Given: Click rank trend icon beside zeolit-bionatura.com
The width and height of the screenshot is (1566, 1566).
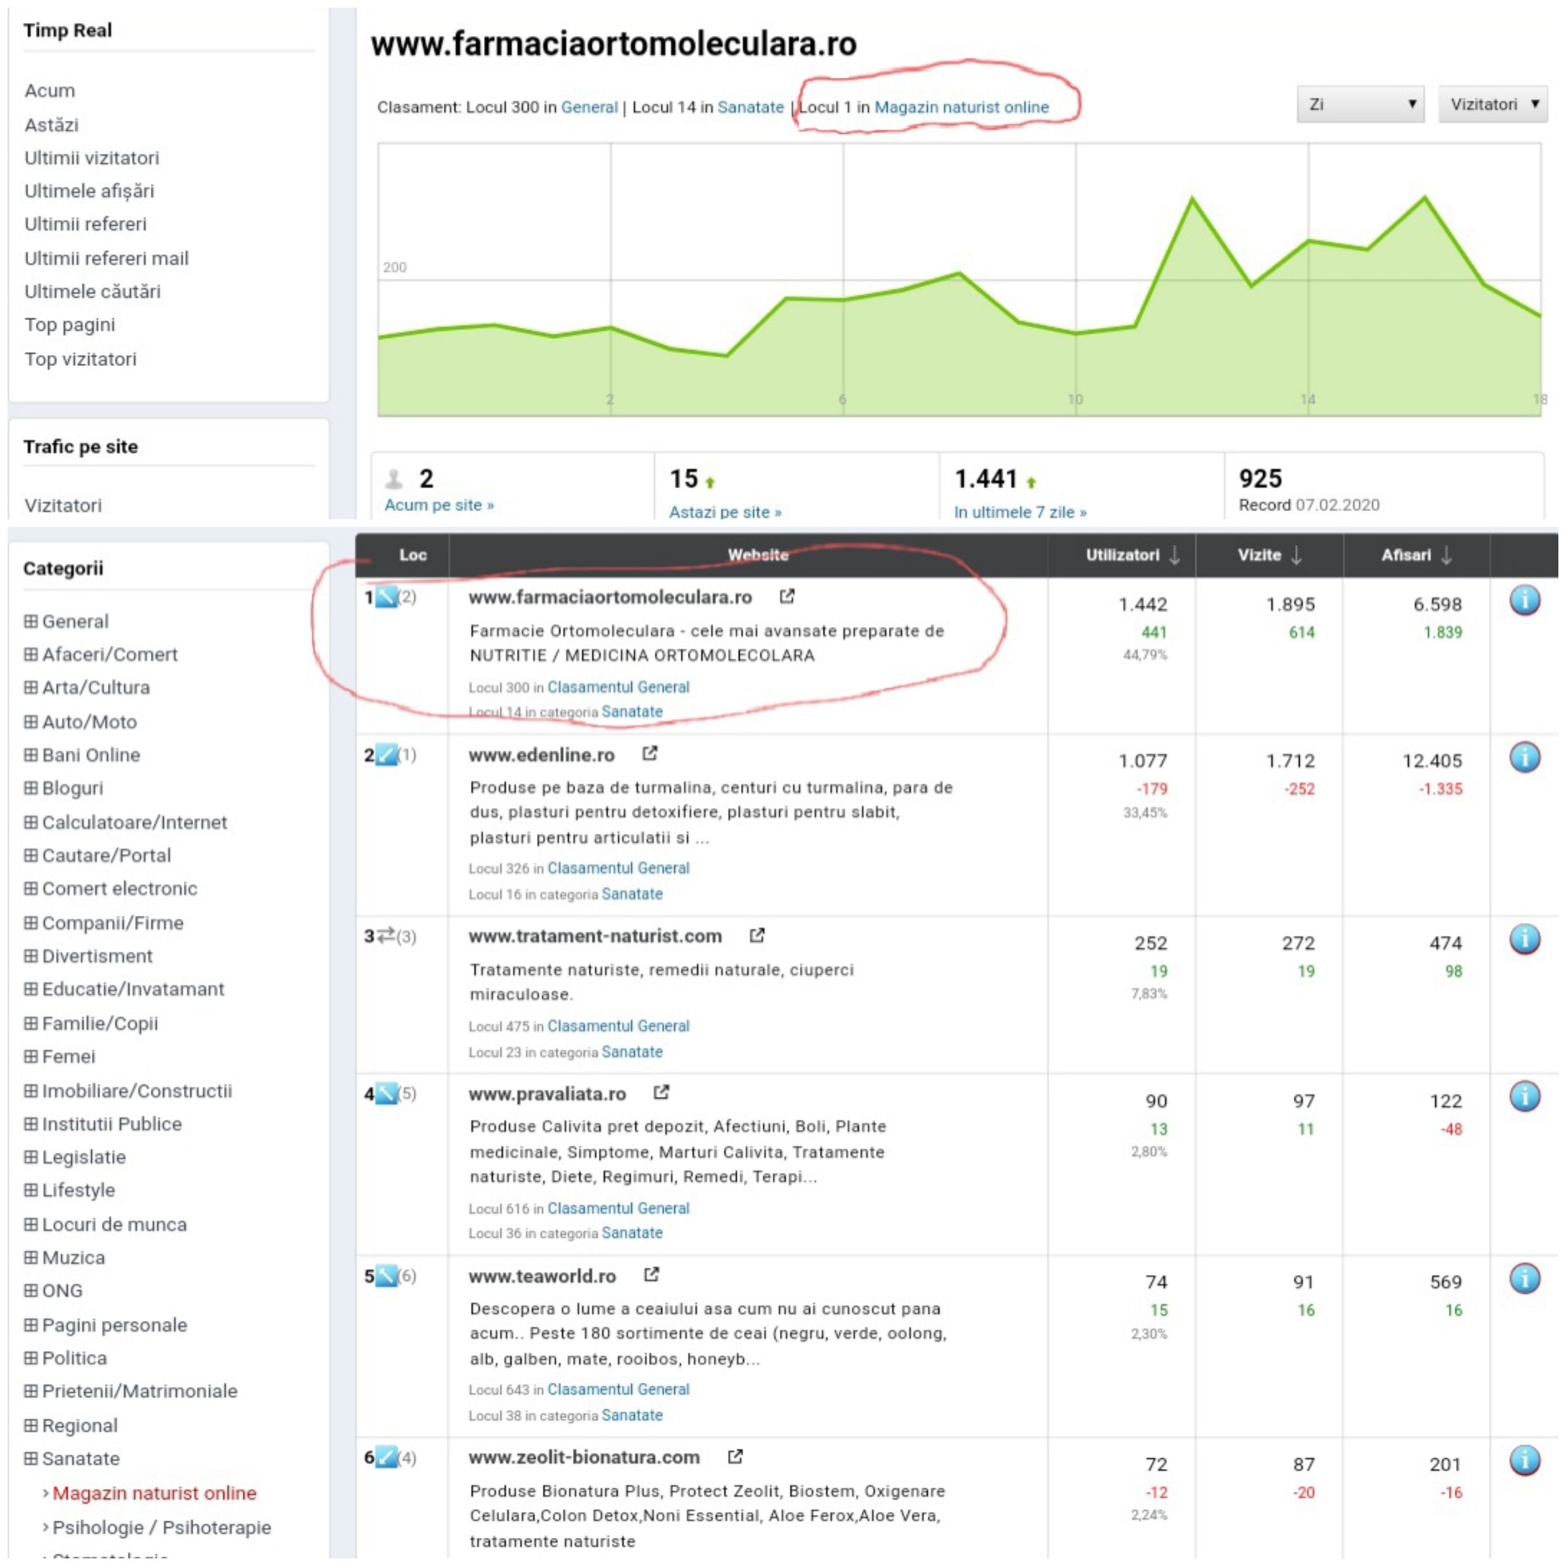Looking at the screenshot, I should pyautogui.click(x=387, y=1458).
